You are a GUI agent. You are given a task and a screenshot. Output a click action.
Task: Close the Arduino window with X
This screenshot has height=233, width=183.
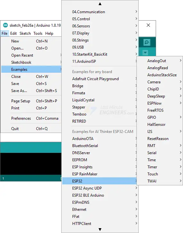(x=148, y=25)
